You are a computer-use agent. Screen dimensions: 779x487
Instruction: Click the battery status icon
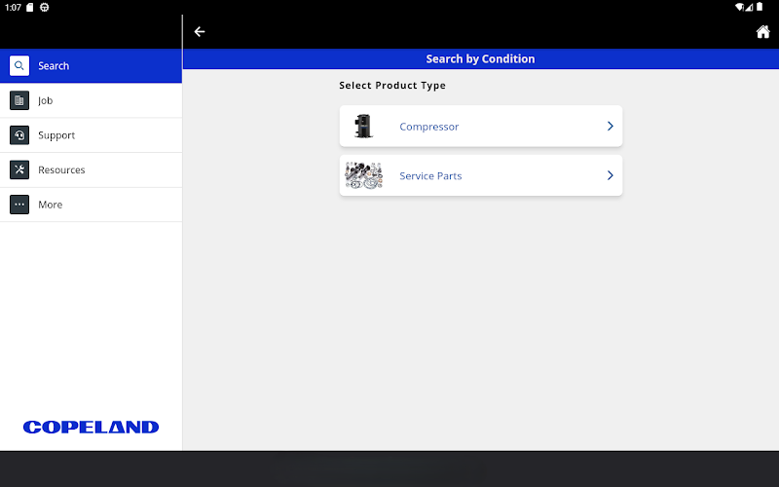(760, 7)
